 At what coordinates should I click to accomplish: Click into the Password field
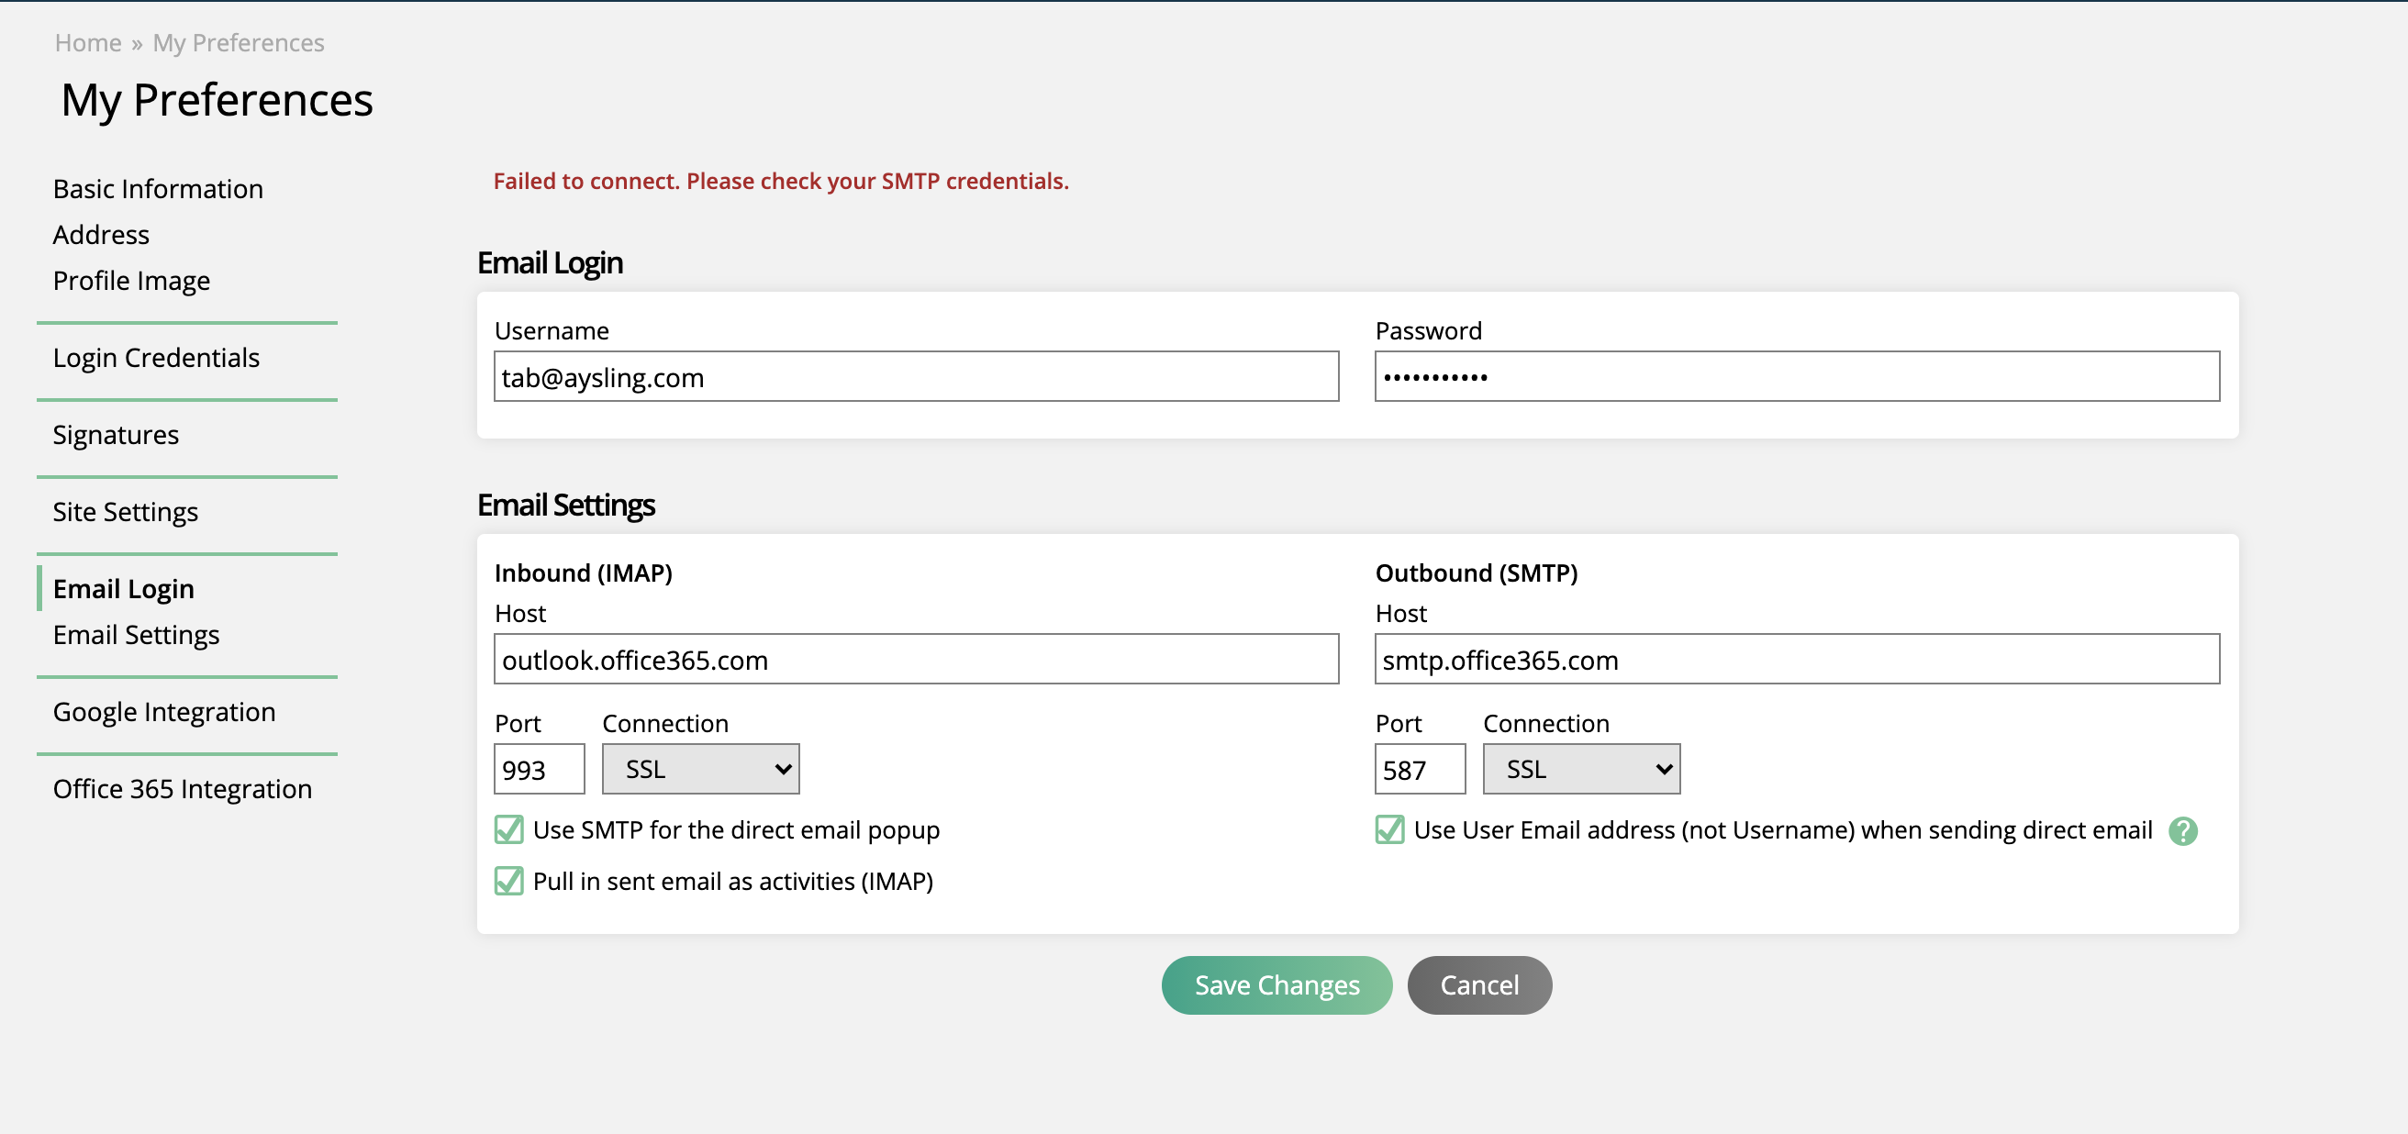(1797, 377)
